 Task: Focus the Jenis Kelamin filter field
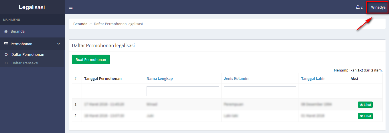pyautogui.click(x=260, y=91)
